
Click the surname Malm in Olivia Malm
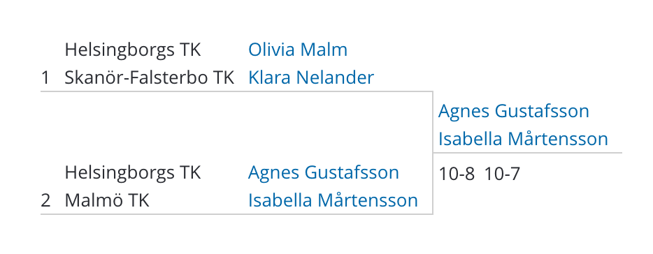[324, 50]
